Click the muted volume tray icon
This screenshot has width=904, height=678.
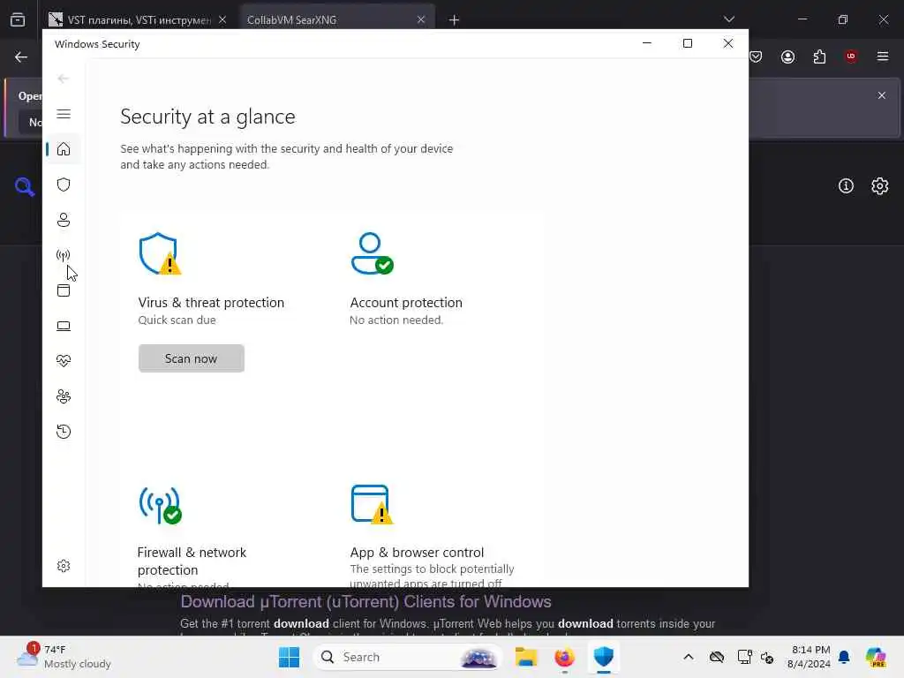(767, 657)
